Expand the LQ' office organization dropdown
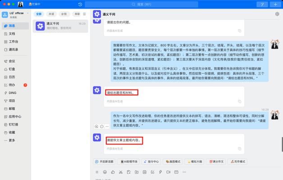The image size is (283, 180). [x=27, y=13]
